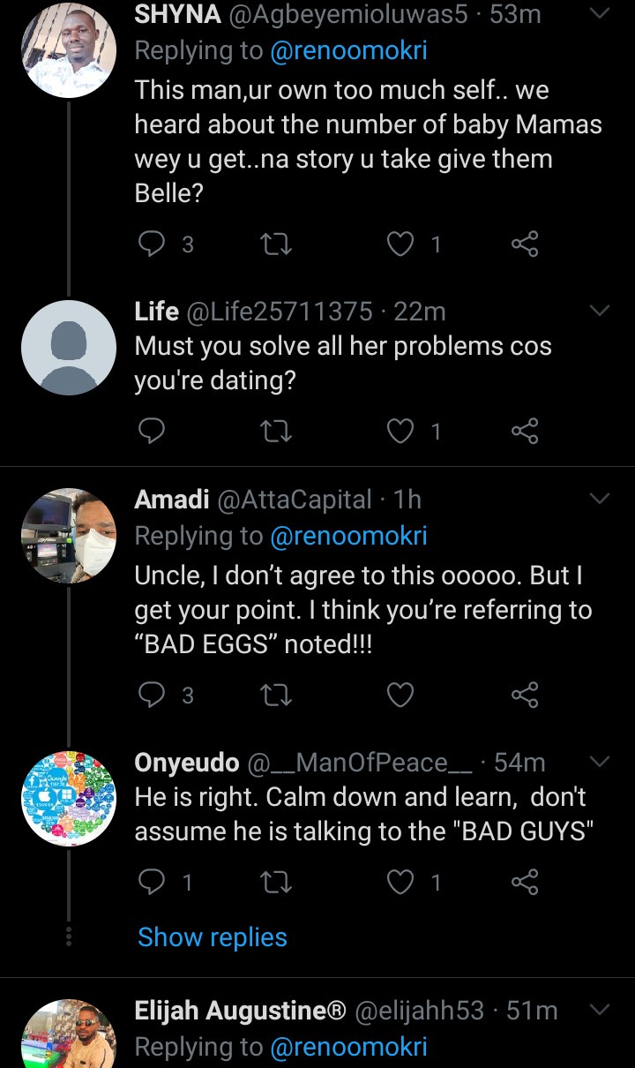635x1068 pixels.
Task: Open options chevron on SHYNA's tweet
Action: pyautogui.click(x=599, y=14)
